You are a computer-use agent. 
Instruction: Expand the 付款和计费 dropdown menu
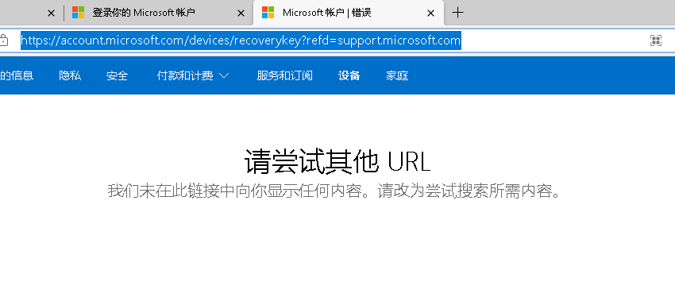[193, 75]
